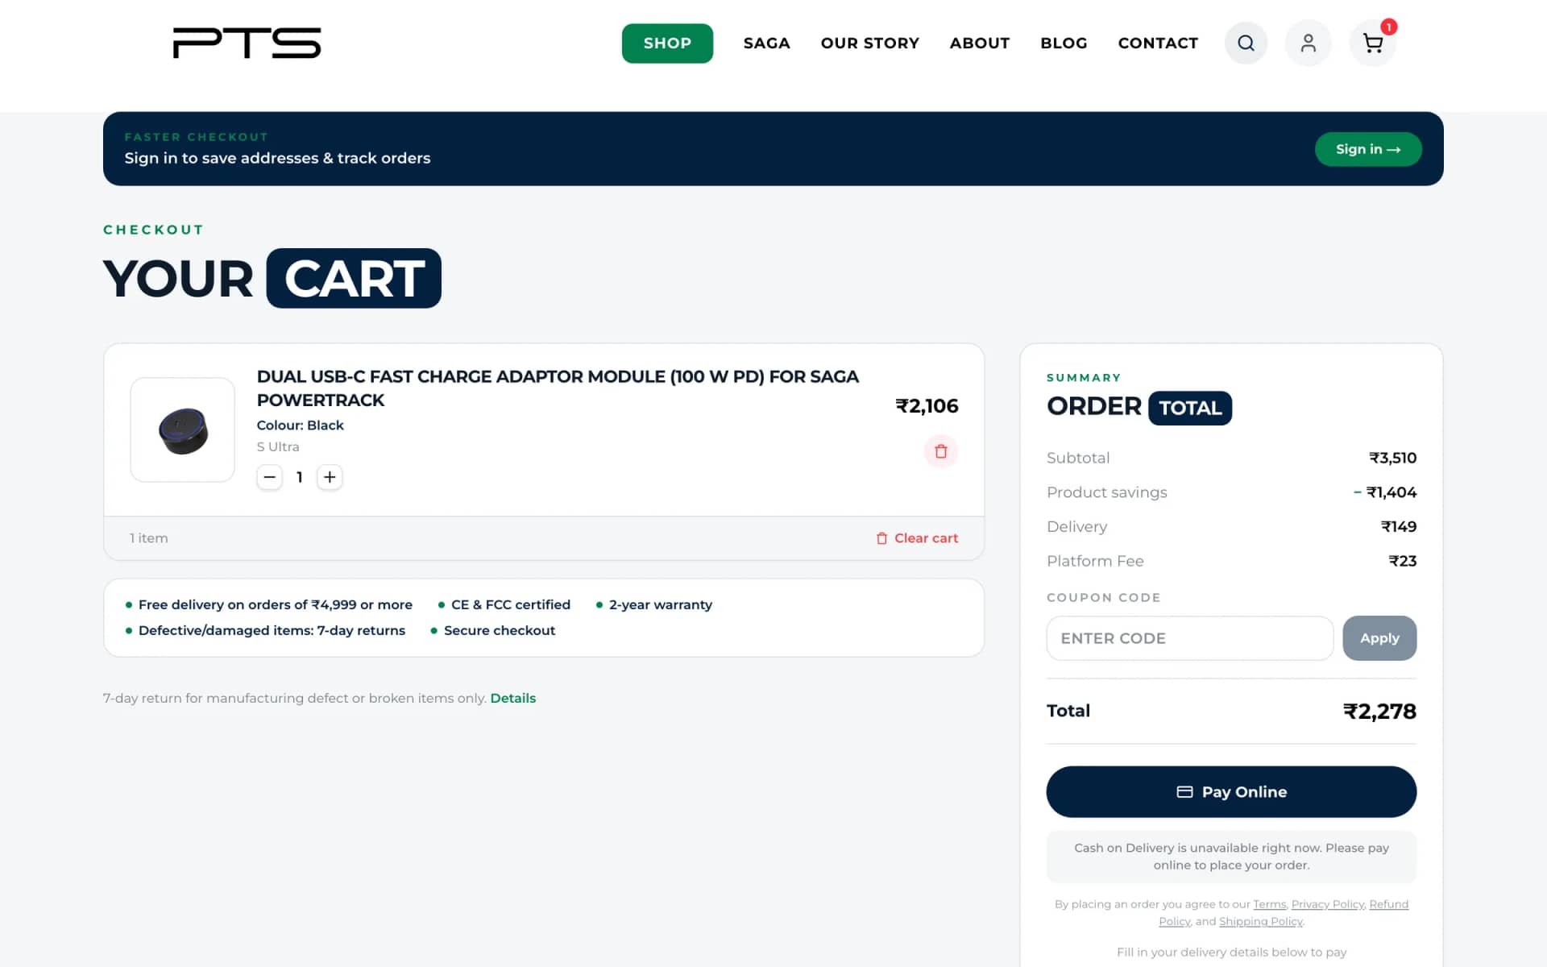Screen dimensions: 1547x967
Task: Focus the ENTER CODE coupon field
Action: coord(1189,638)
